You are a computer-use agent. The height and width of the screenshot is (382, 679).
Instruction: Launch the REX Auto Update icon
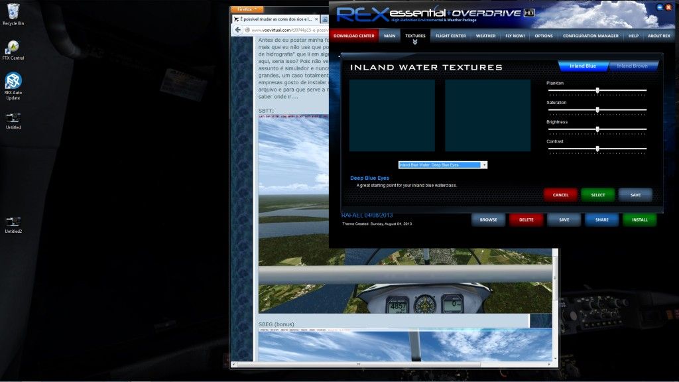pyautogui.click(x=13, y=86)
